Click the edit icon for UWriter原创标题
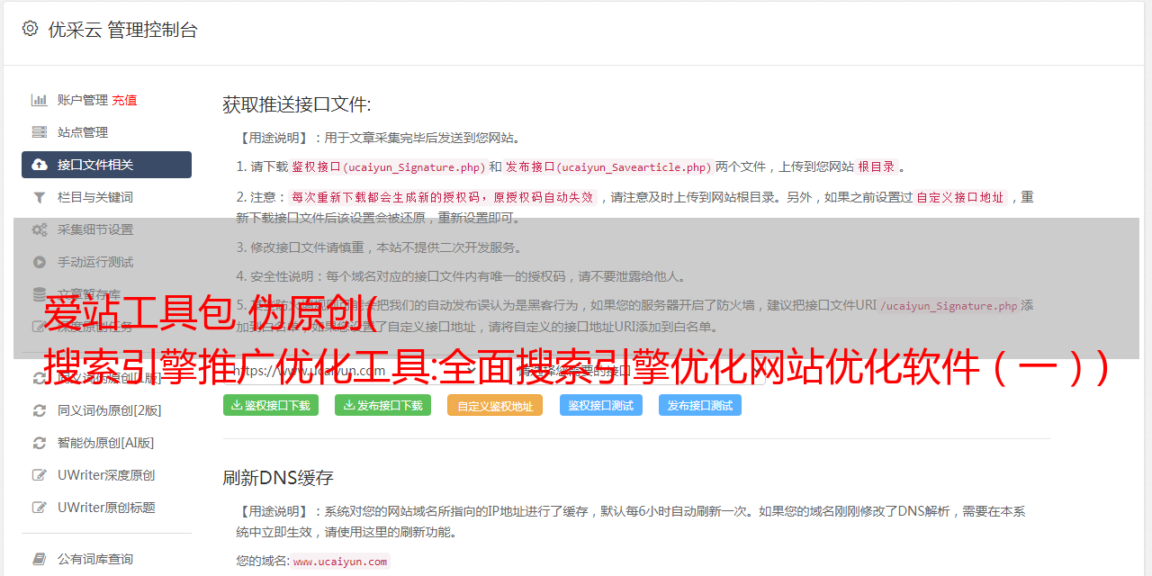 (x=40, y=508)
